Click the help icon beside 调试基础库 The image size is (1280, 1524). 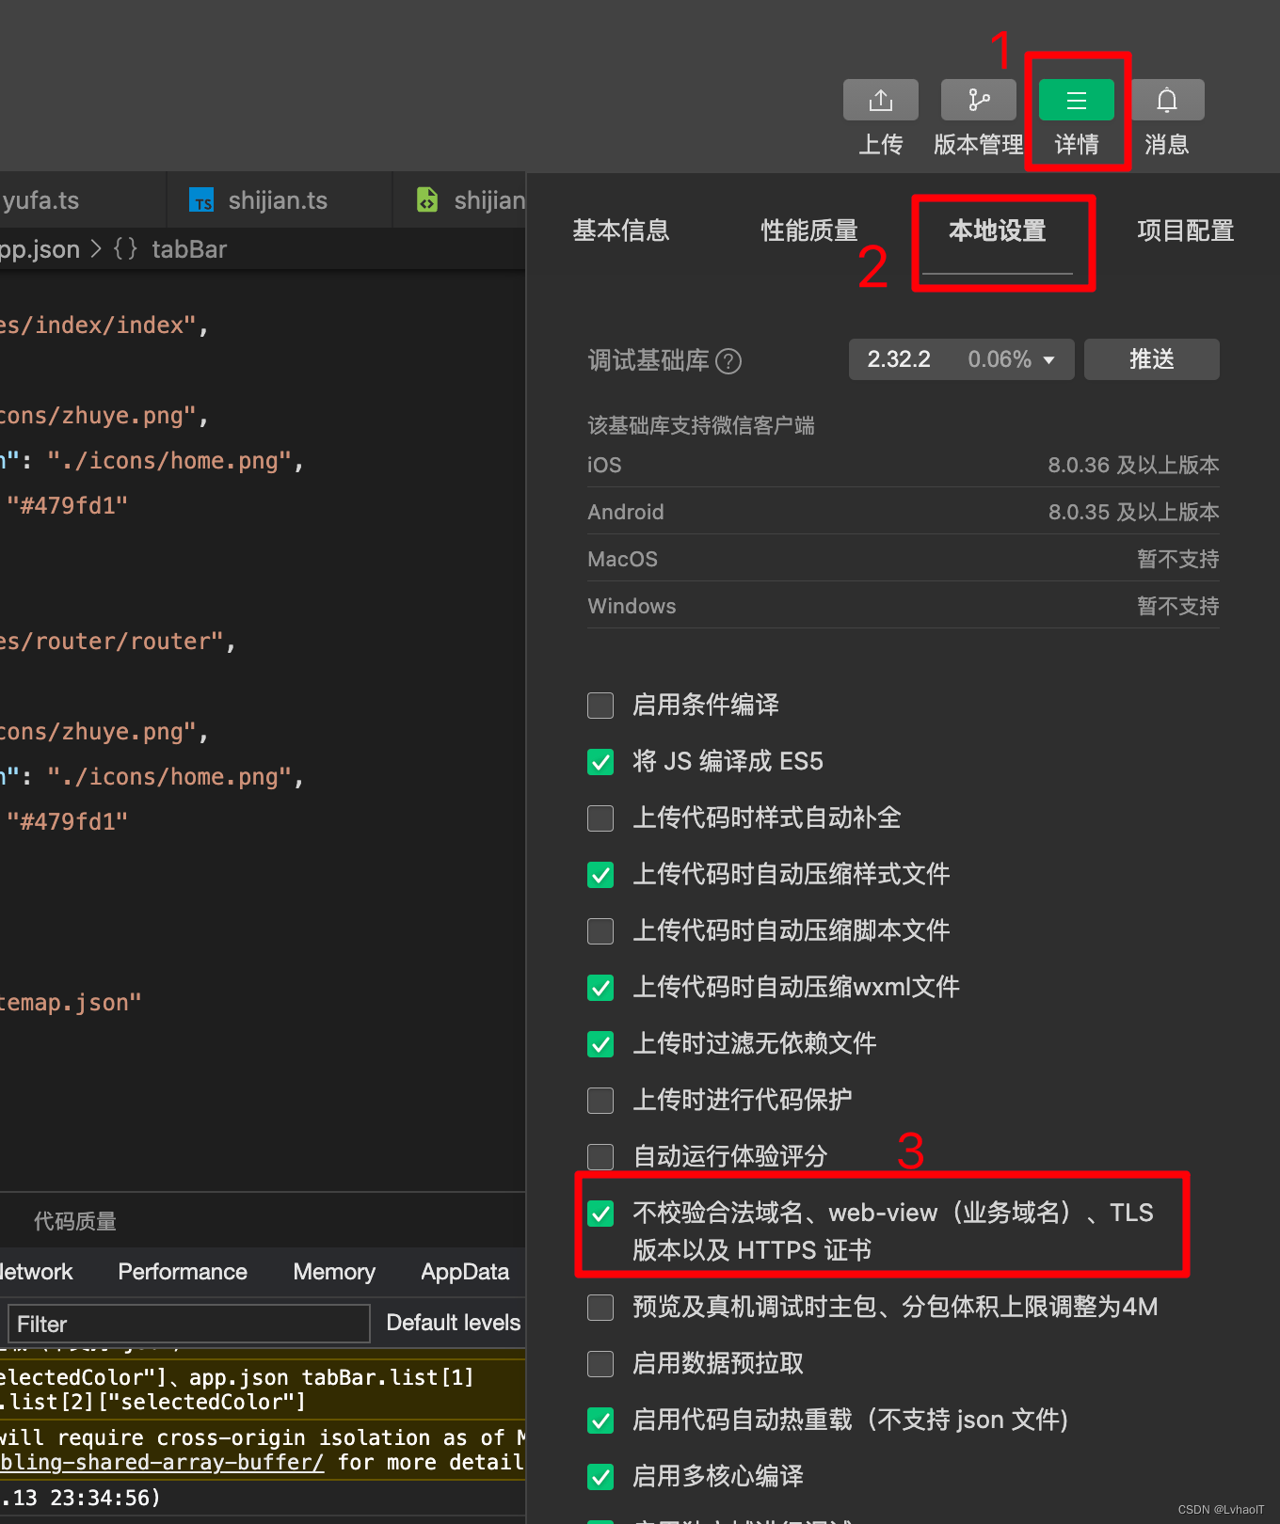(x=728, y=361)
